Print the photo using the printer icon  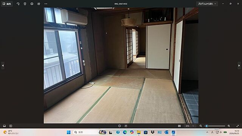click(x=32, y=4)
